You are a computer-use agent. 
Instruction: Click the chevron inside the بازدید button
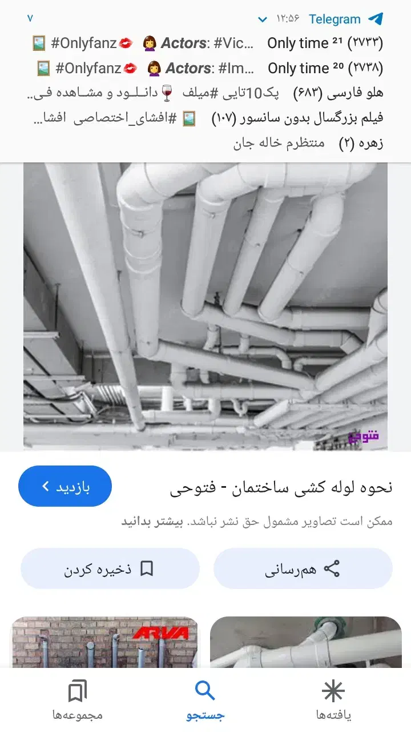click(x=46, y=487)
